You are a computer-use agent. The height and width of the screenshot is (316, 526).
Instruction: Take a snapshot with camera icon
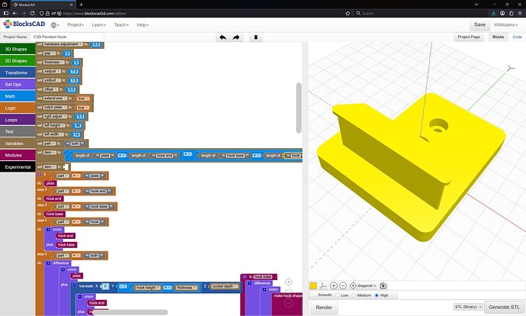point(383,285)
